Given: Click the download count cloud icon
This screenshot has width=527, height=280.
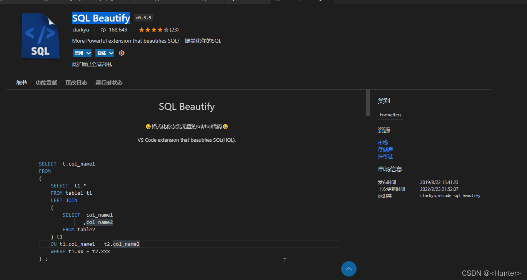Looking at the screenshot, I should [x=103, y=30].
